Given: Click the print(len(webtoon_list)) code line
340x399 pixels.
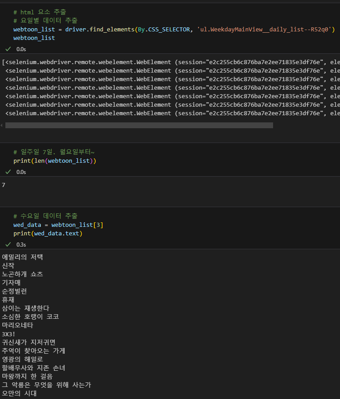Looking at the screenshot, I should 55,160.
